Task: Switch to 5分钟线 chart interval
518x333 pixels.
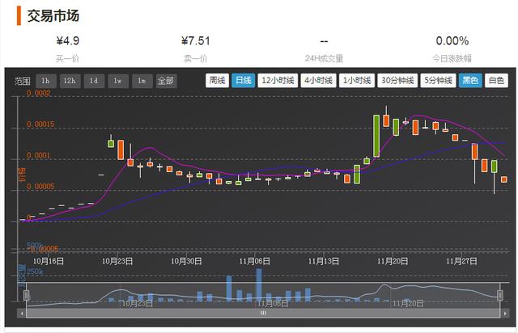Action: 439,81
